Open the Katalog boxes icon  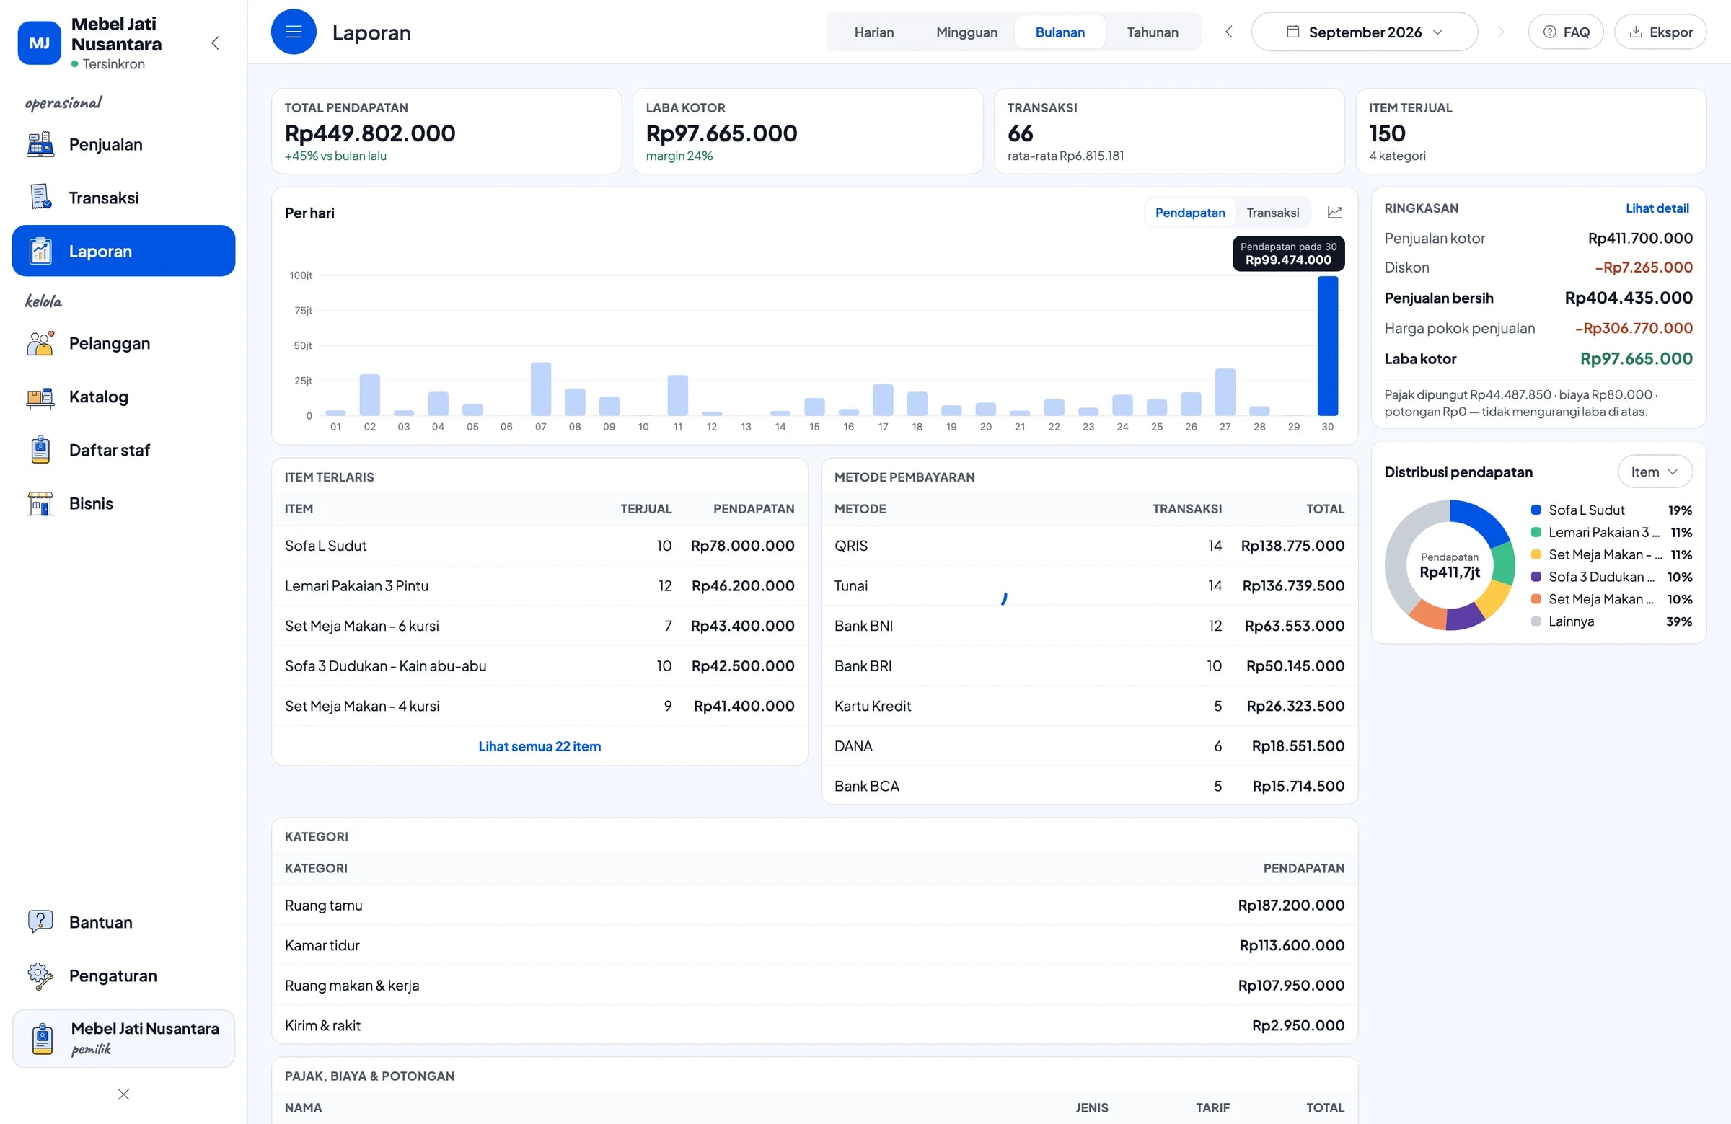pyautogui.click(x=40, y=397)
